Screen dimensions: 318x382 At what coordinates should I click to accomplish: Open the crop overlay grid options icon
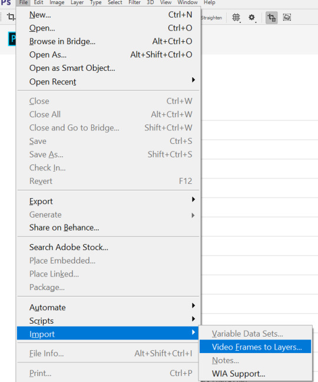pos(236,18)
